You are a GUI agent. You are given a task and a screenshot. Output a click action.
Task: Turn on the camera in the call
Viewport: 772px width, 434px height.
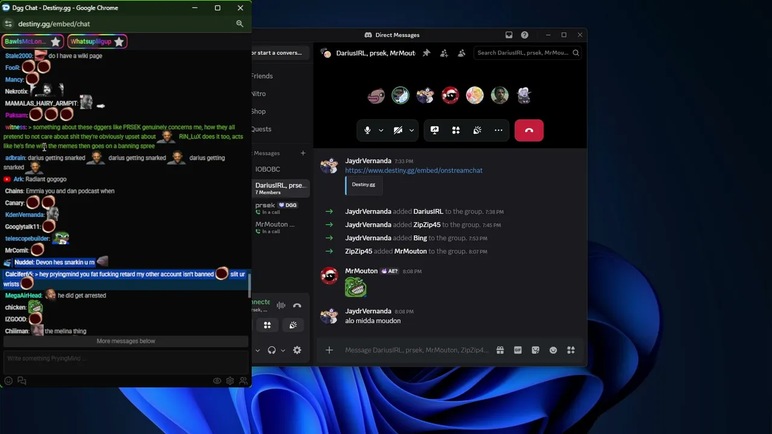pyautogui.click(x=398, y=130)
